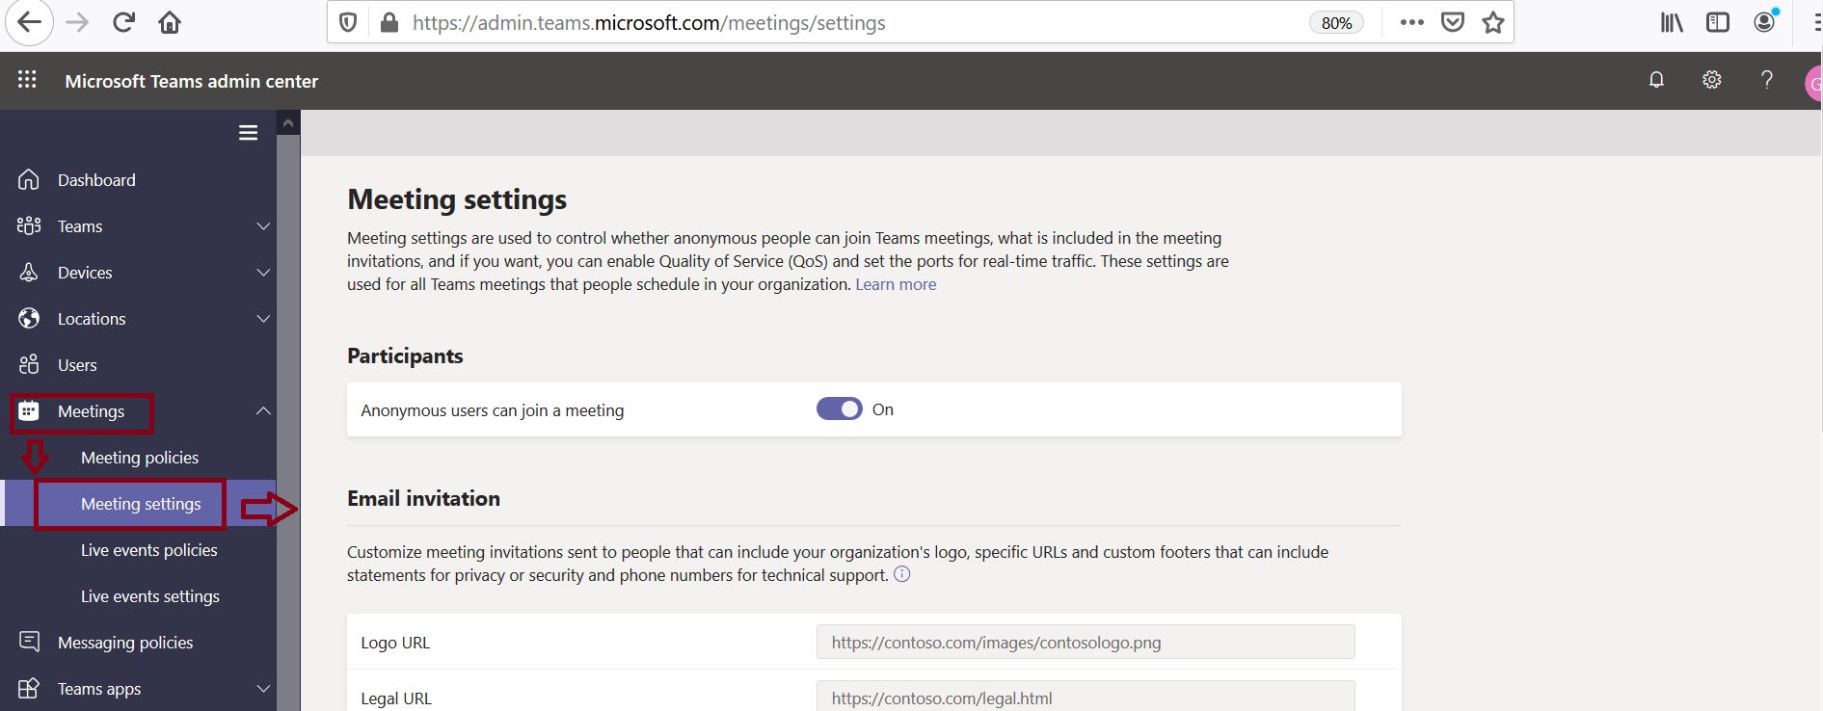Click the Dashboard home icon
The image size is (1823, 711).
[x=29, y=180]
